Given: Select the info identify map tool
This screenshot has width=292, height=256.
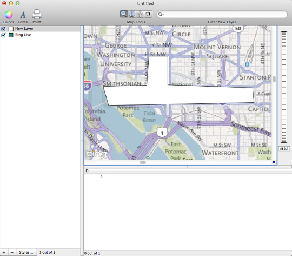Looking at the screenshot, I should tap(132, 14).
